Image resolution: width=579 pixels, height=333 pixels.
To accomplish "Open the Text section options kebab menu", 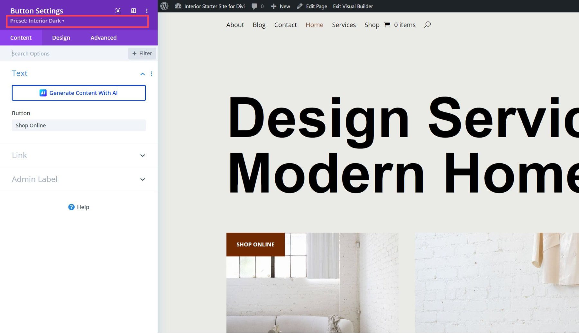I will point(152,74).
